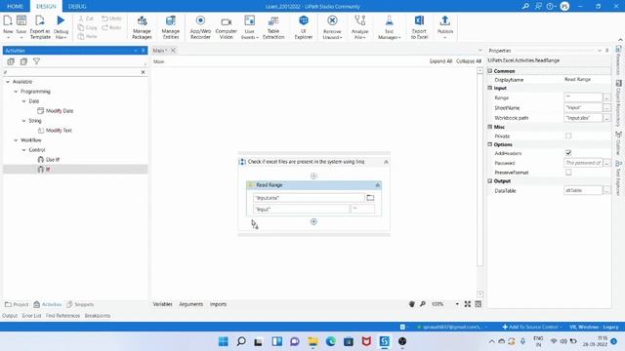Image resolution: width=625 pixels, height=351 pixels.
Task: Open the Error List panel
Action: pyautogui.click(x=31, y=316)
